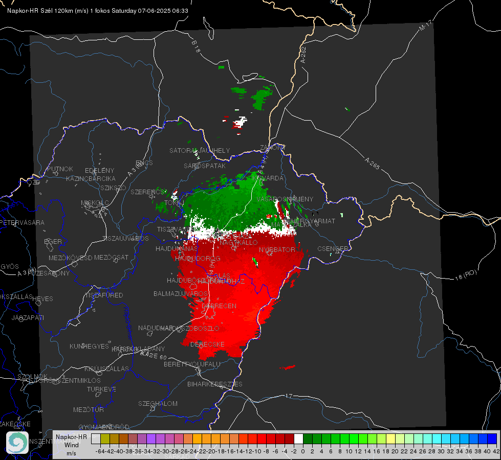Click the A-262 road label
Viewport: 501px width, 460px height.
303,55
